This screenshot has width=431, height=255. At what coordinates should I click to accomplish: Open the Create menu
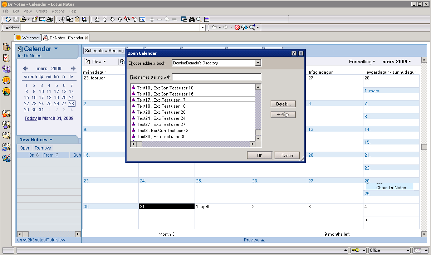click(x=42, y=11)
